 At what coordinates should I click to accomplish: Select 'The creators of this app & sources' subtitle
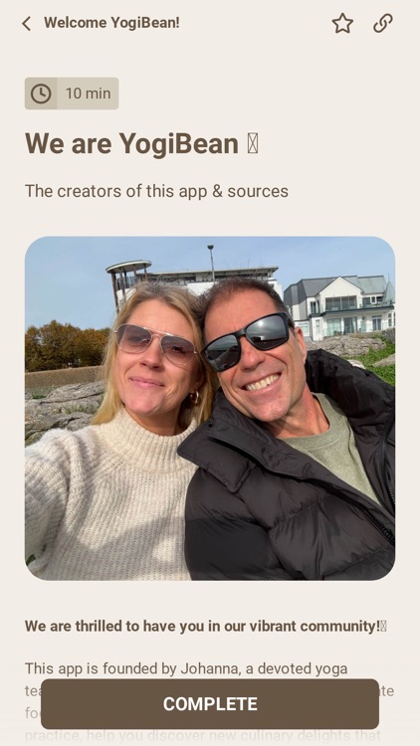156,191
